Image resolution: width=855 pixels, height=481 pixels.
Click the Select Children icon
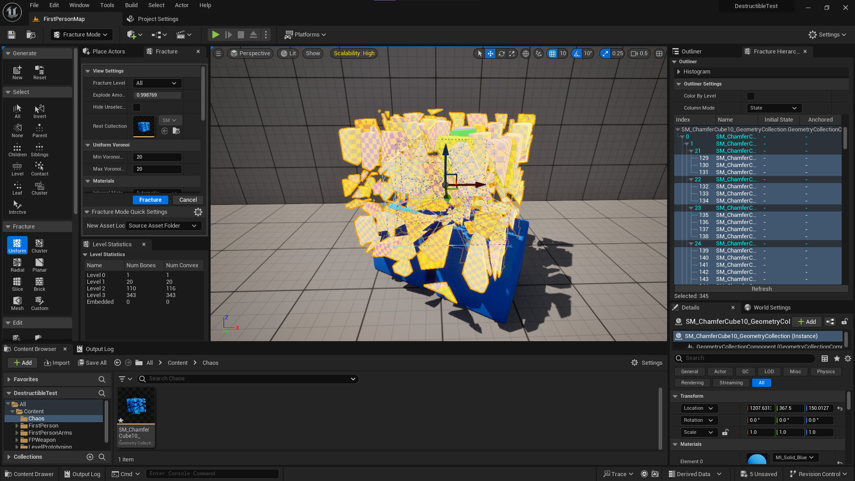point(17,149)
